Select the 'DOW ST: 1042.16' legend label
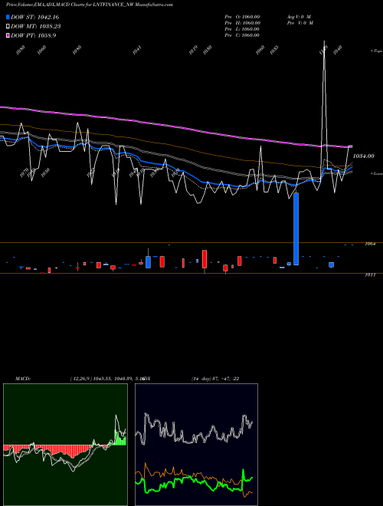383x506 pixels. click(34, 17)
